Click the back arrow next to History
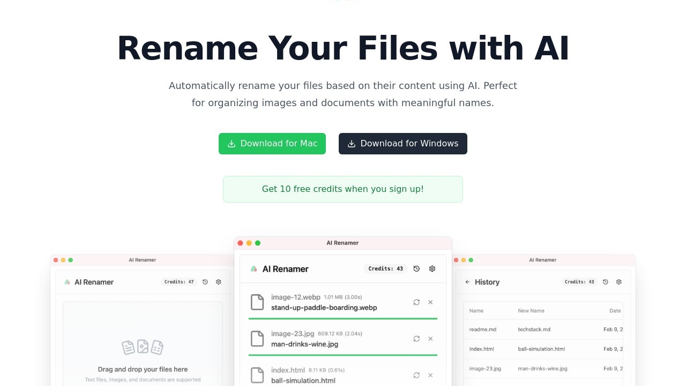686x386 pixels. (467, 282)
